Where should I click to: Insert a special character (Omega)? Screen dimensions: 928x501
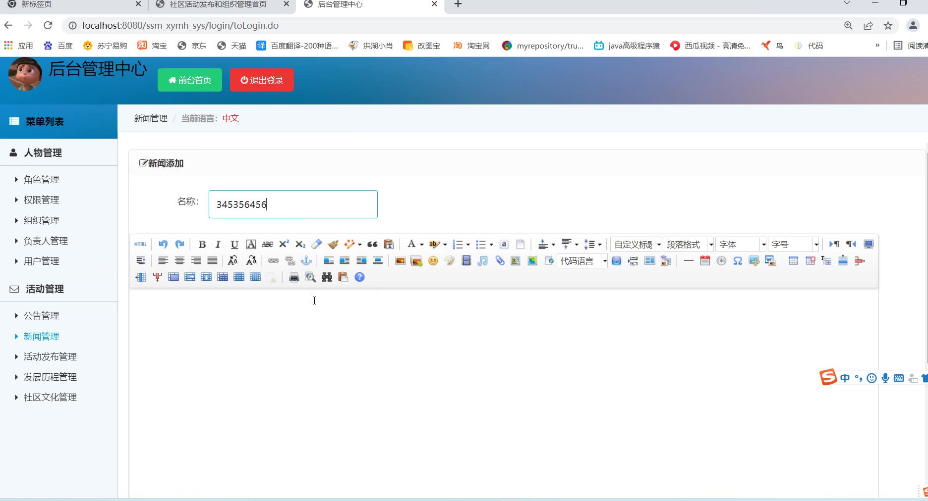point(738,260)
